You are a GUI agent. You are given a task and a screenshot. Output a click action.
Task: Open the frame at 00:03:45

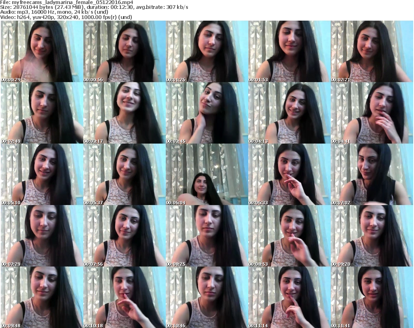point(207,113)
